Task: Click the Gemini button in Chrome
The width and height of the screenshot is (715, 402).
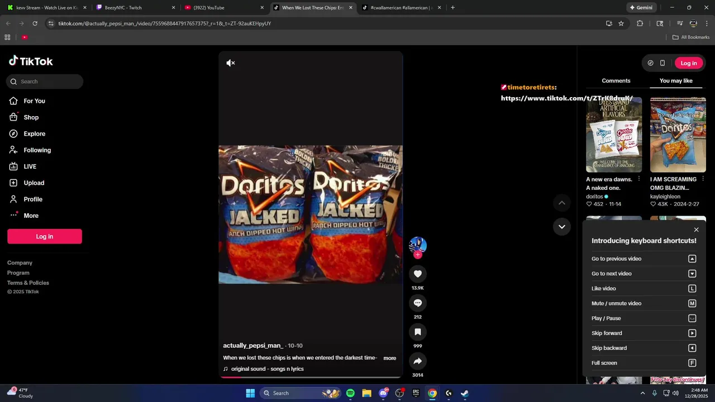Action: 641,8
